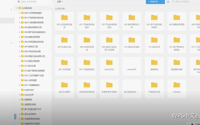This screenshot has height=125, width=200.
Task: Open the 003 需求管理及文件 folder card
Action: (x=132, y=21)
